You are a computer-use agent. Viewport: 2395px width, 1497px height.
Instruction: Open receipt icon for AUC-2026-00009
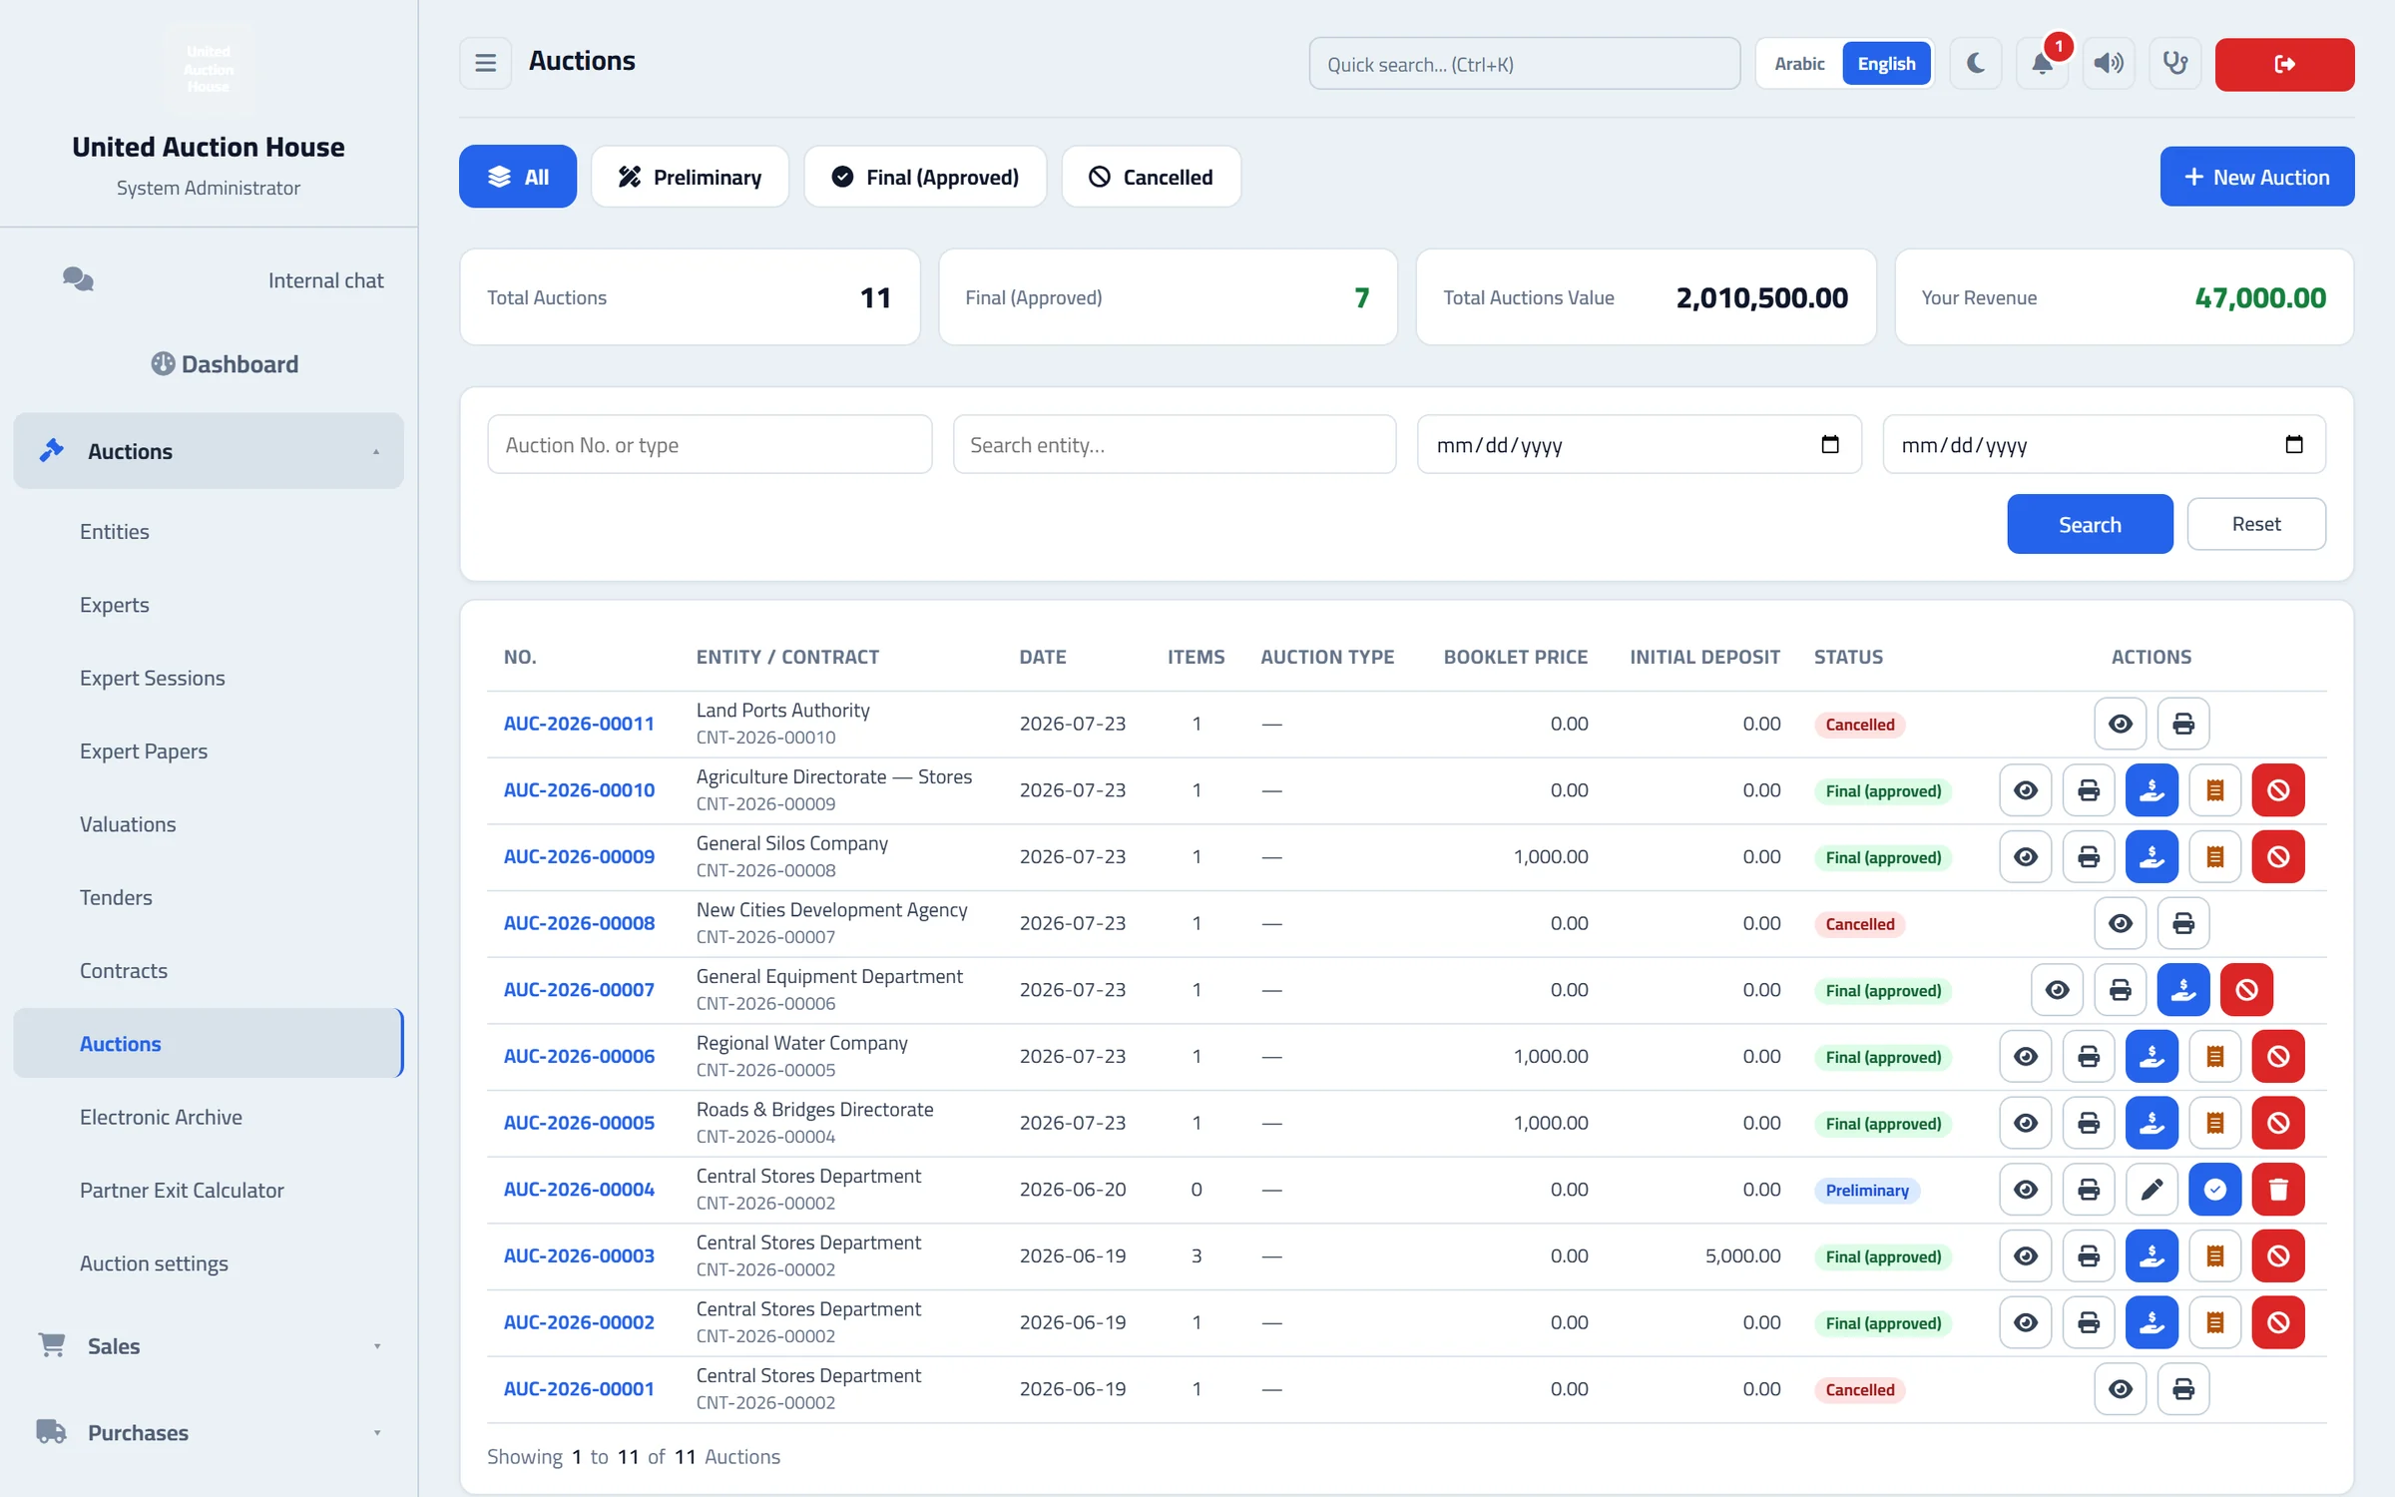2215,856
